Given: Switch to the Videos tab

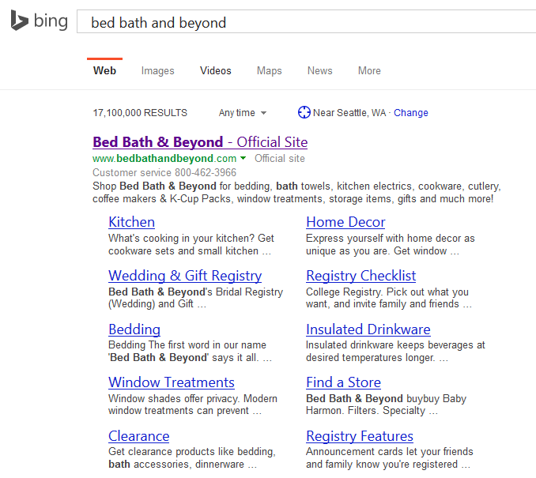Looking at the screenshot, I should (x=216, y=70).
